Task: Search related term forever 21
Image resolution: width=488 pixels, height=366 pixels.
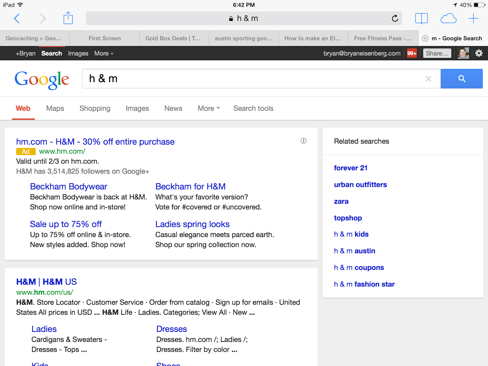Action: [x=351, y=168]
